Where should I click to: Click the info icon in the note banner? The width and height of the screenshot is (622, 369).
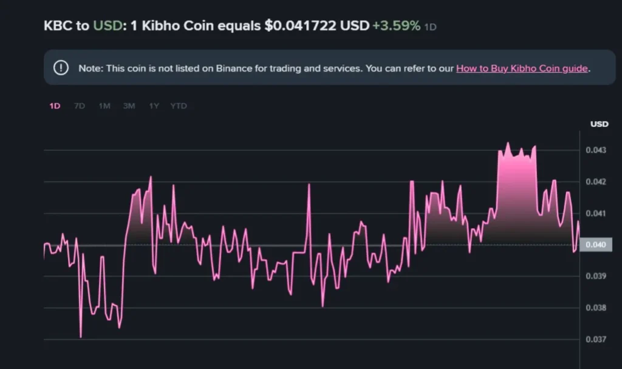pyautogui.click(x=61, y=68)
